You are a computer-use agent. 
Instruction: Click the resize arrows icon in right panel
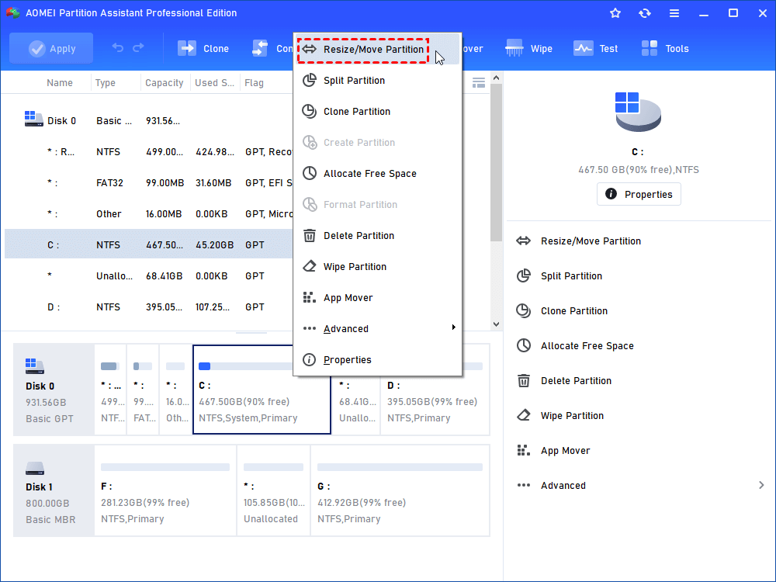[524, 241]
